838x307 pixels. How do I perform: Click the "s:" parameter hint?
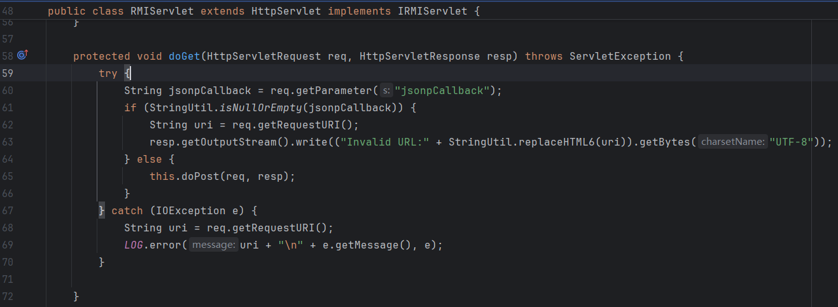pos(386,91)
